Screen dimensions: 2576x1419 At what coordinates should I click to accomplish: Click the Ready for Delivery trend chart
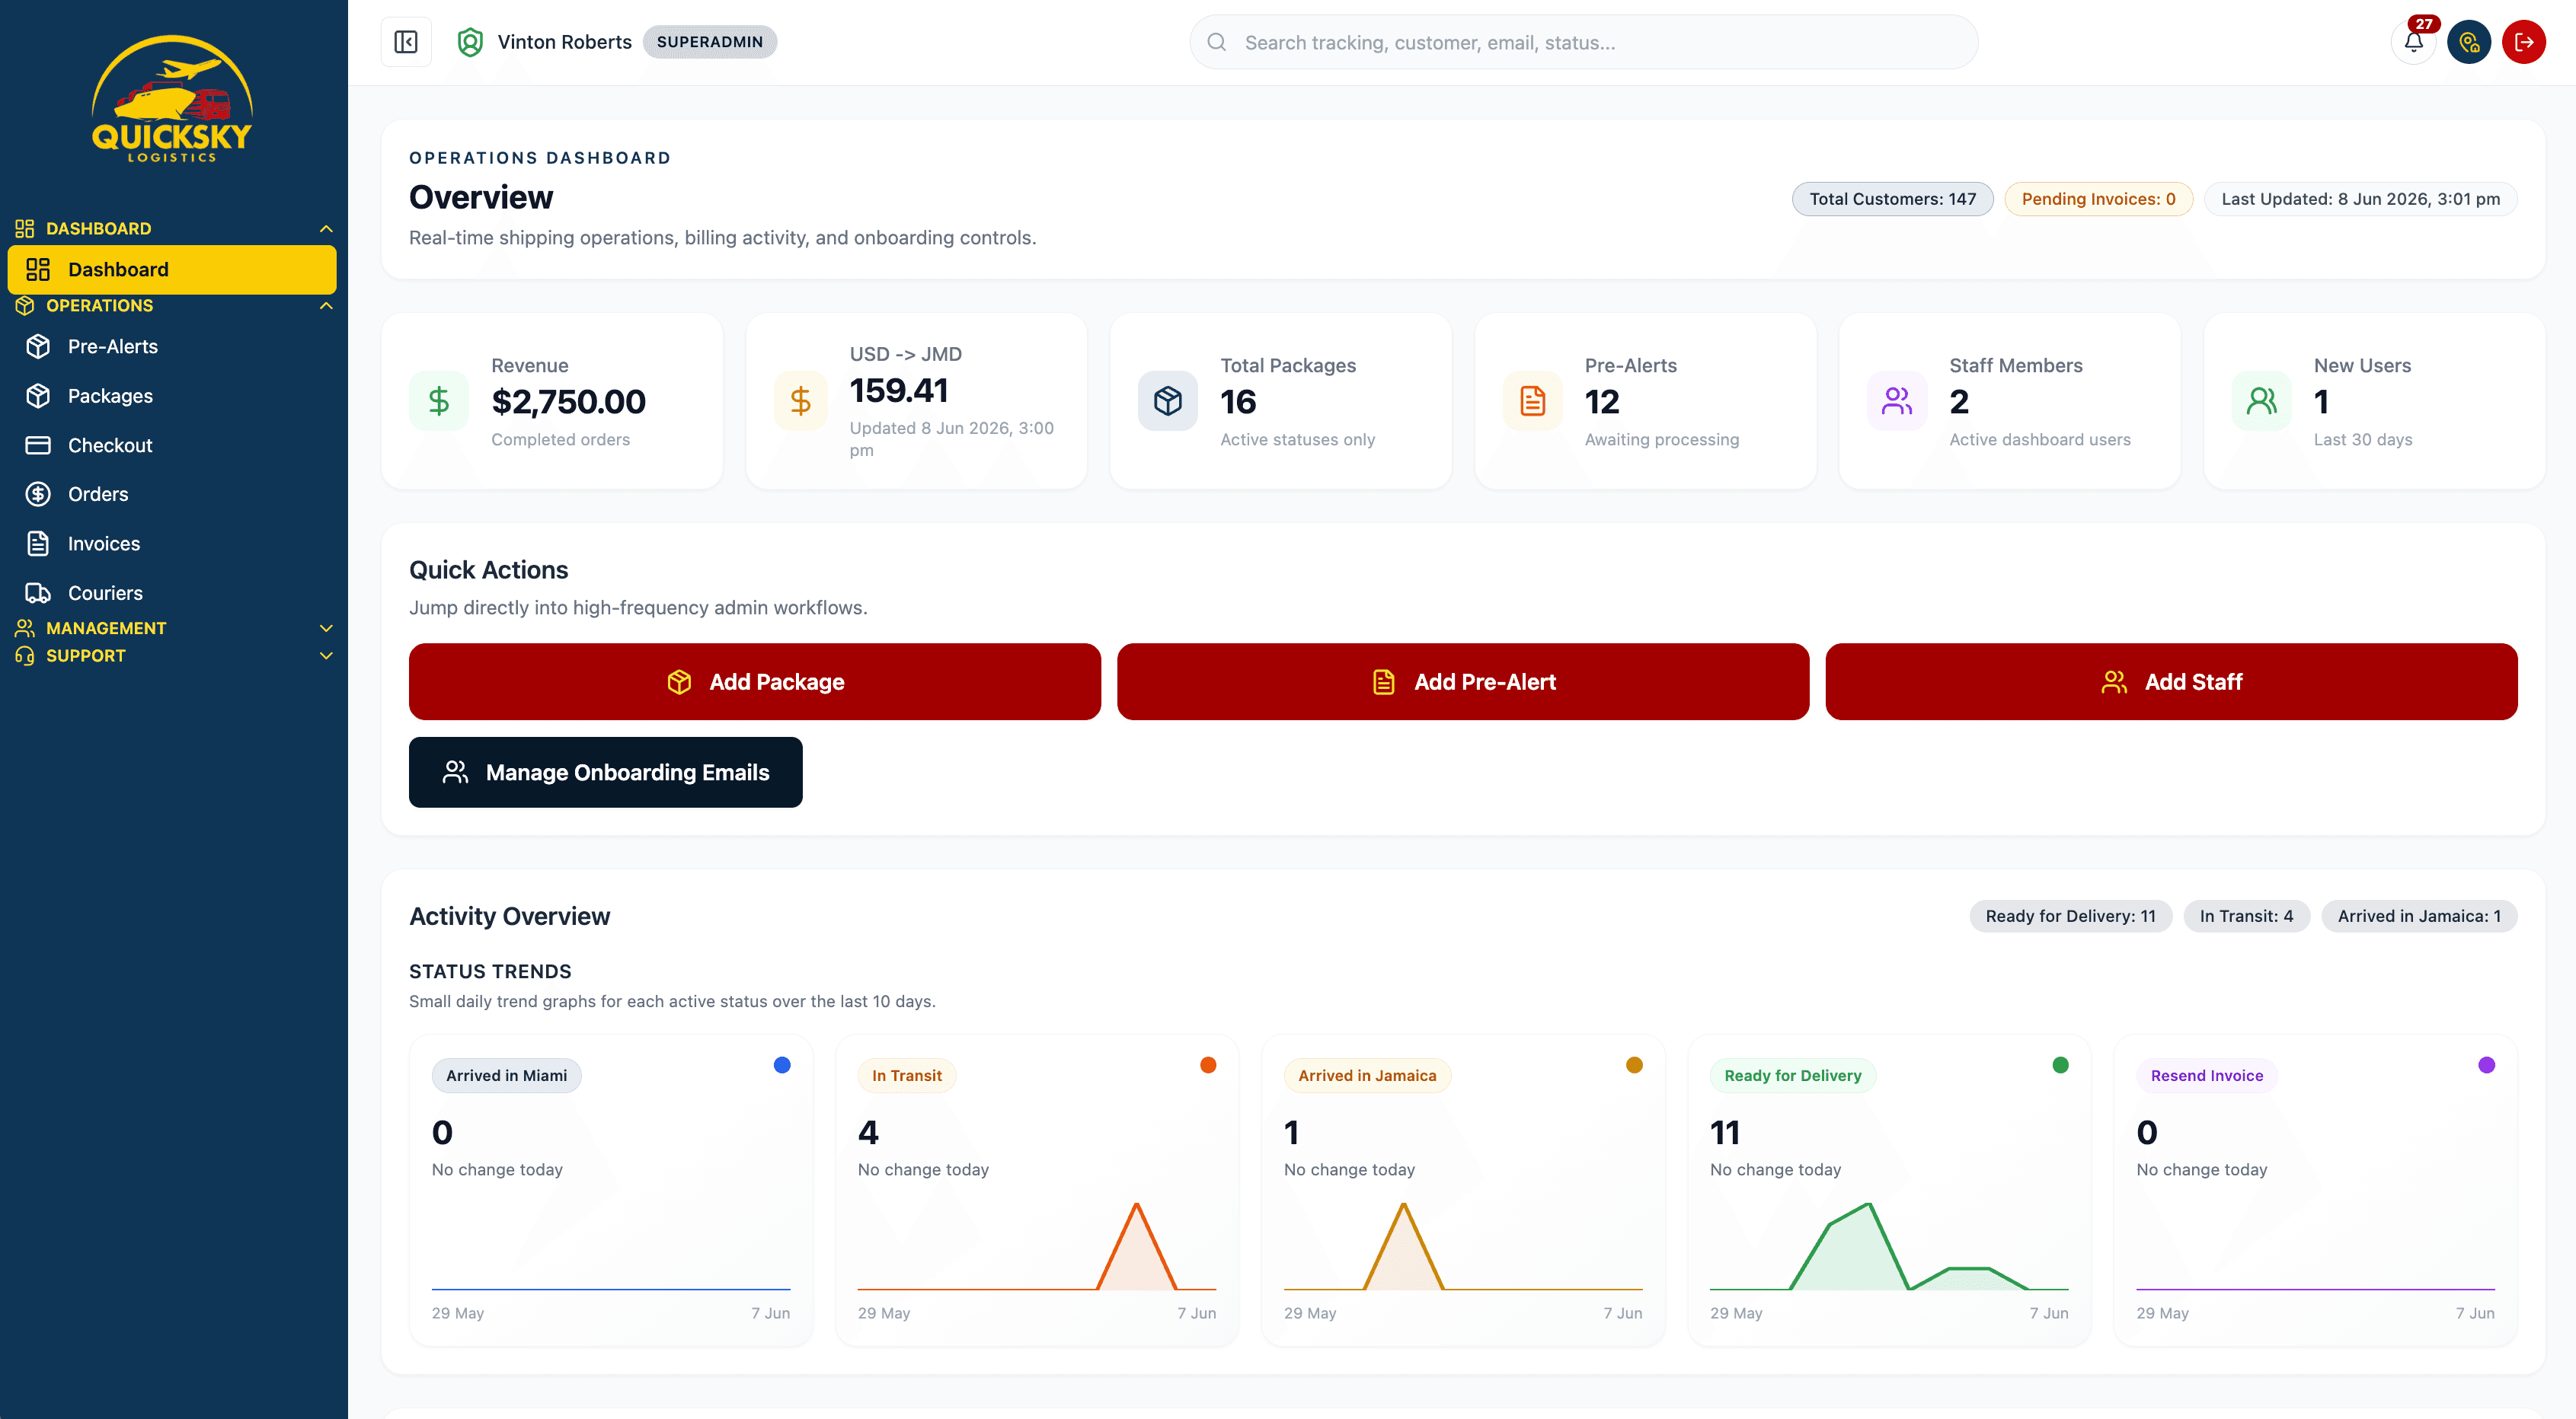[x=1889, y=1246]
